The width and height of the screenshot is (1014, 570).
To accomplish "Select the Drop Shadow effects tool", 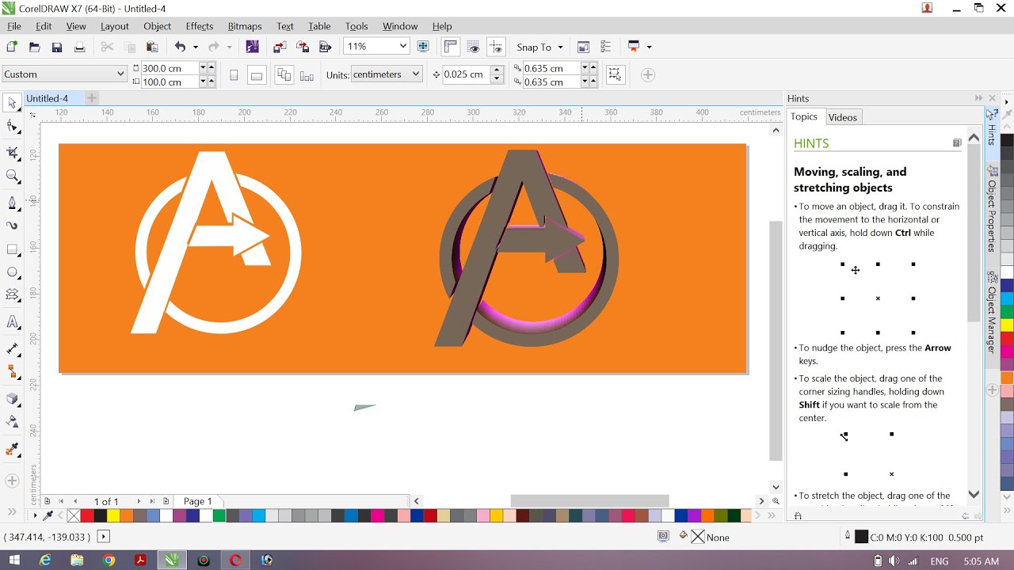I will pos(12,399).
